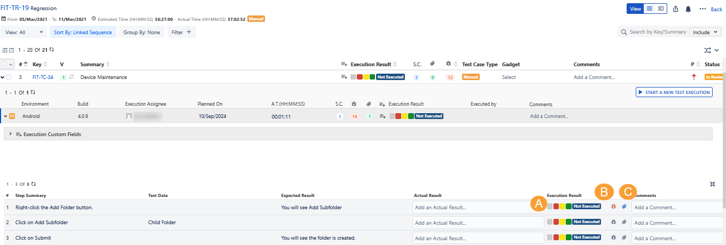Open the three-dots more options menu

click(702, 9)
